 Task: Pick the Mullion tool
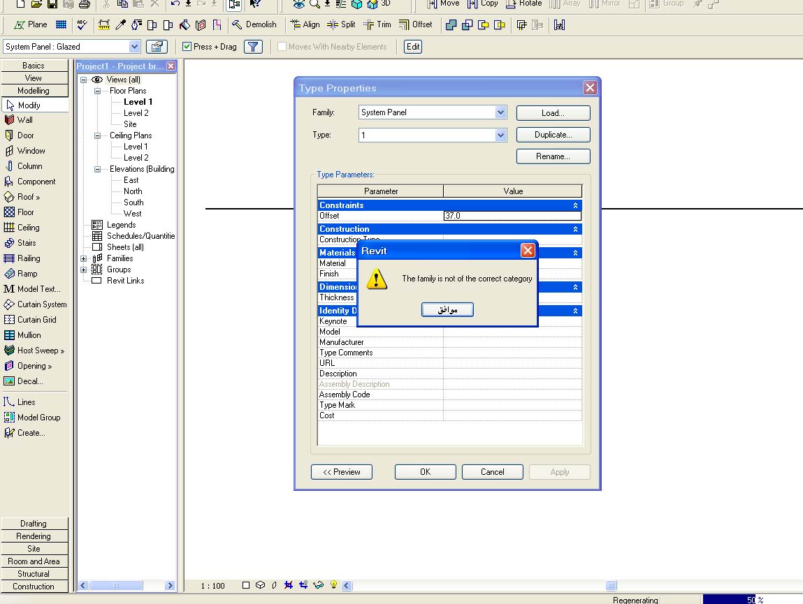point(29,335)
